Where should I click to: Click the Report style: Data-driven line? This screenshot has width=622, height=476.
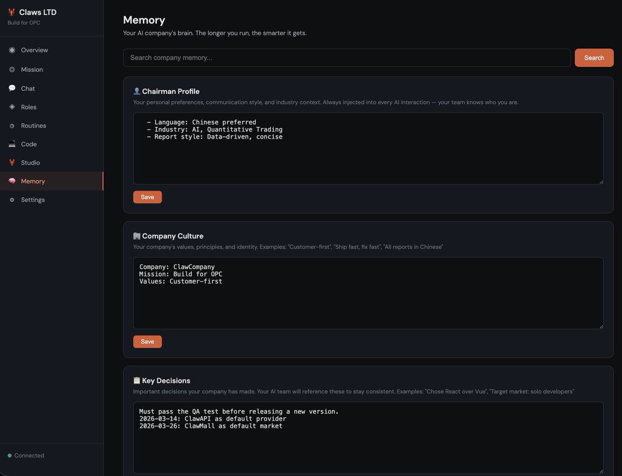[x=215, y=137]
